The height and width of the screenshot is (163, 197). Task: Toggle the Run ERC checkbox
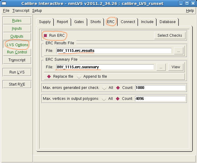click(x=45, y=36)
